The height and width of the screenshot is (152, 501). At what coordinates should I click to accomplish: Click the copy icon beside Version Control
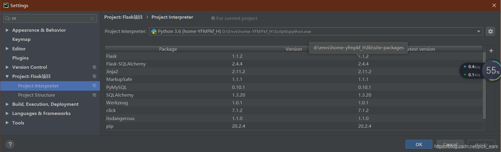click(94, 67)
